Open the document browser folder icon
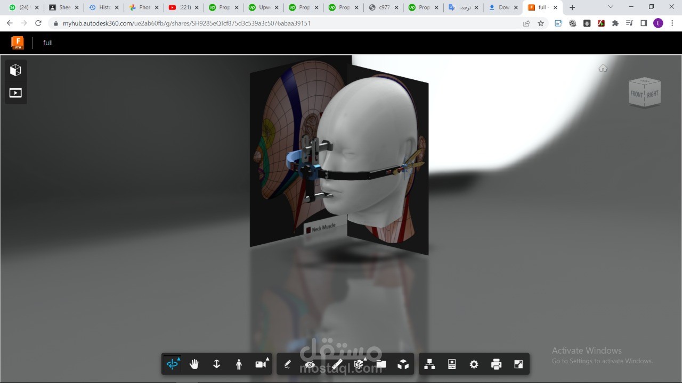 click(381, 364)
